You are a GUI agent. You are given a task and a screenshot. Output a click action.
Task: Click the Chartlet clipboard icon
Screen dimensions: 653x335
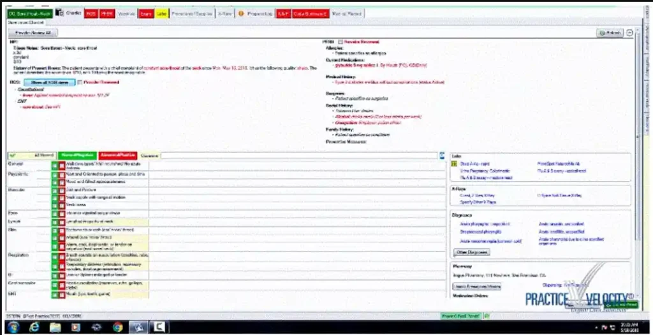point(59,13)
